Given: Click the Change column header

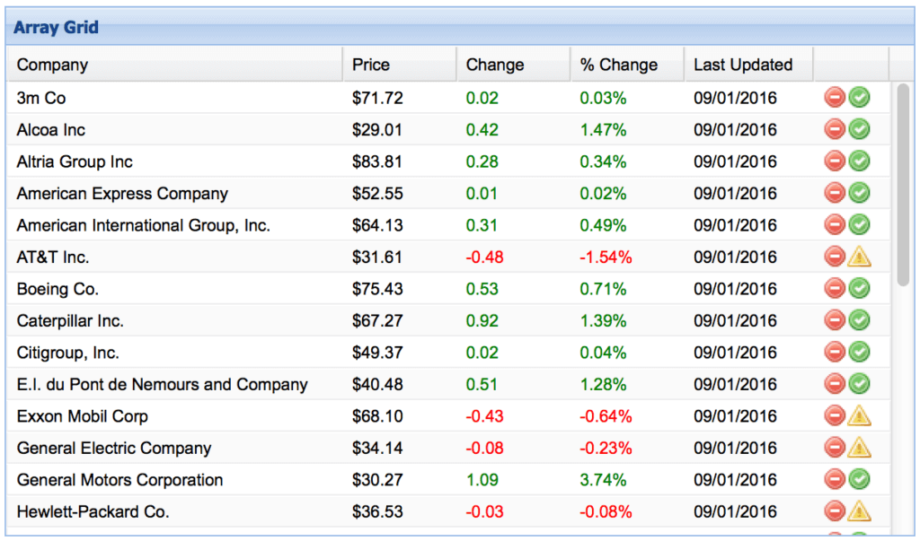Looking at the screenshot, I should 513,65.
